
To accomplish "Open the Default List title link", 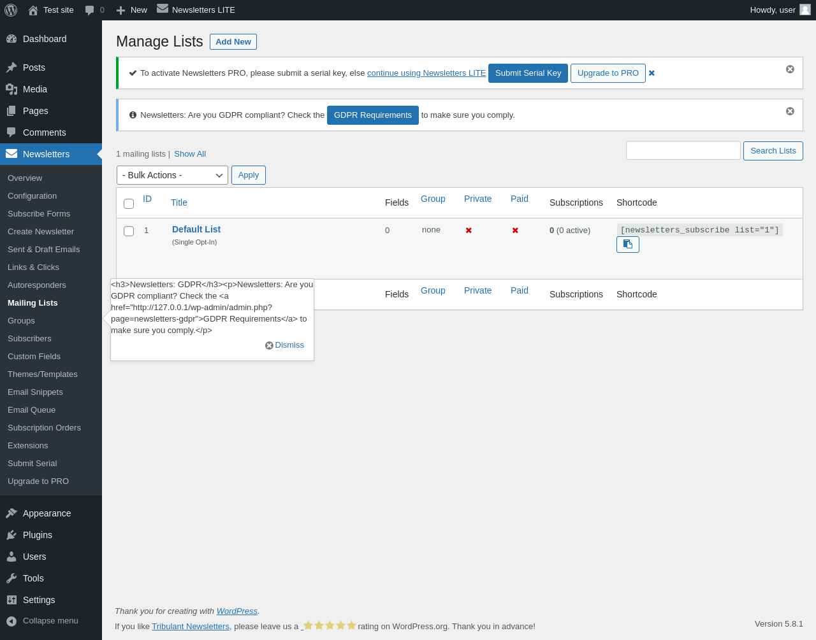I will click(x=196, y=229).
